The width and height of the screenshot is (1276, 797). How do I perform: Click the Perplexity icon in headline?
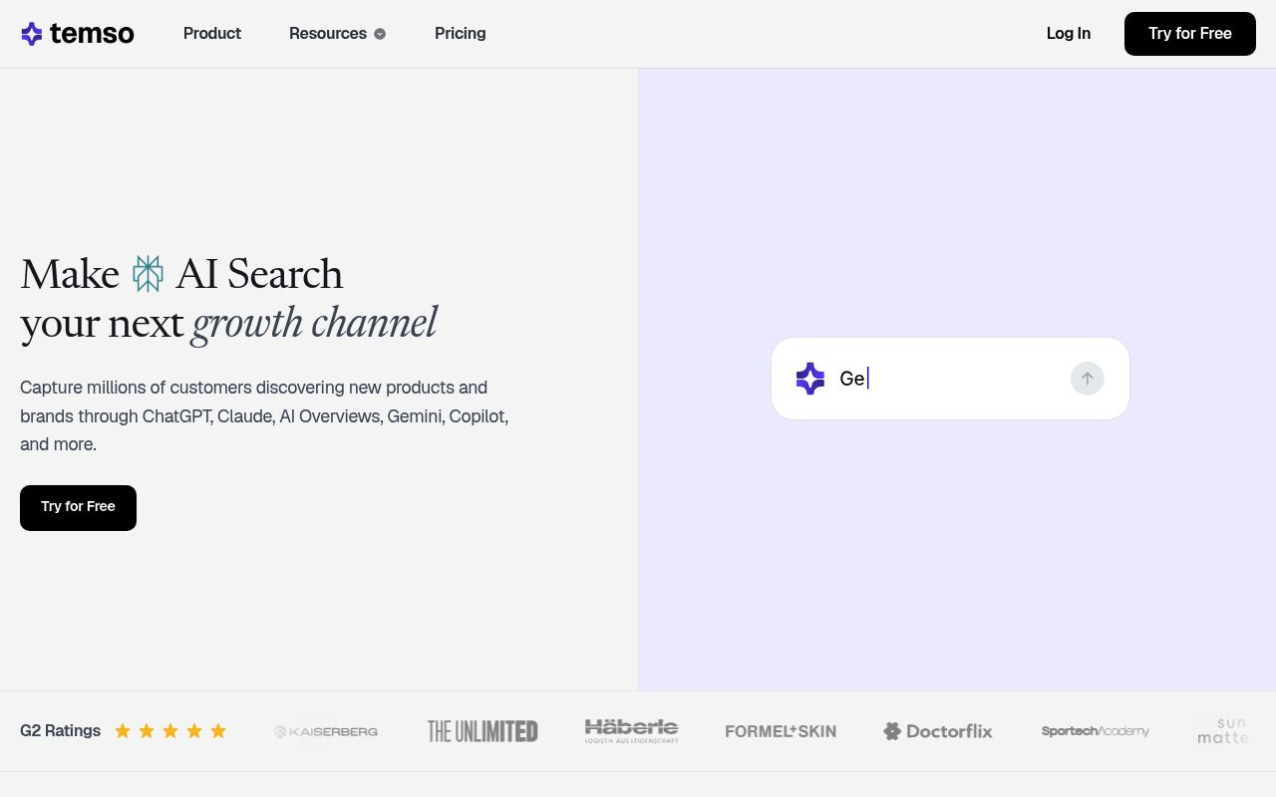point(148,274)
